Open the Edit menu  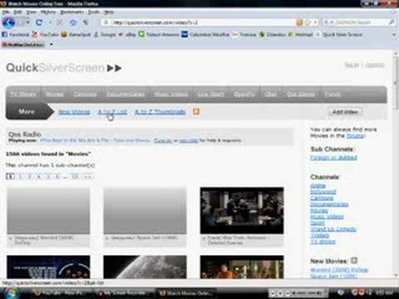(17, 12)
